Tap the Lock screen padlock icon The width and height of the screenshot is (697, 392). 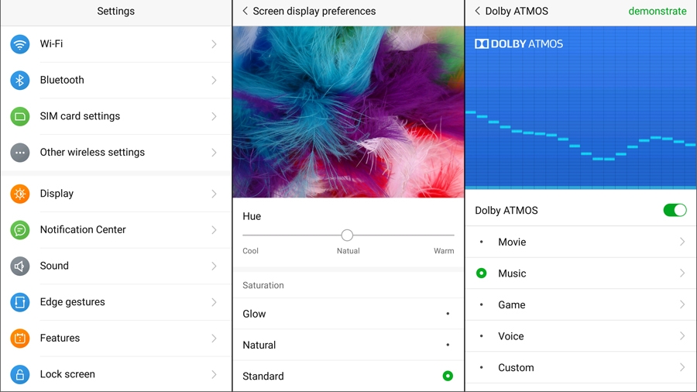tap(20, 375)
